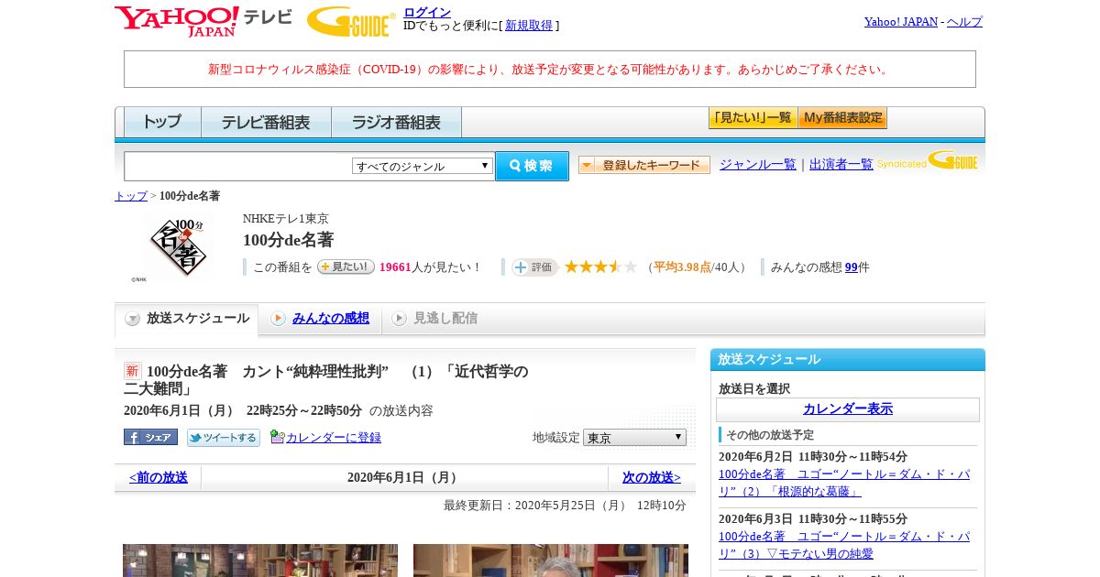
Task: Click the arrow icon beside 見逃し配信
Action: coord(399,318)
